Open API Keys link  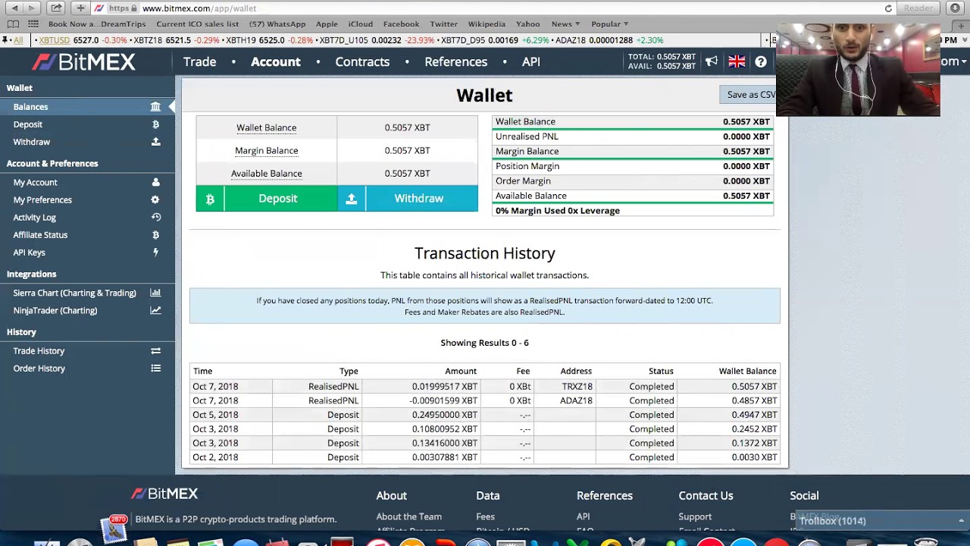coord(29,253)
